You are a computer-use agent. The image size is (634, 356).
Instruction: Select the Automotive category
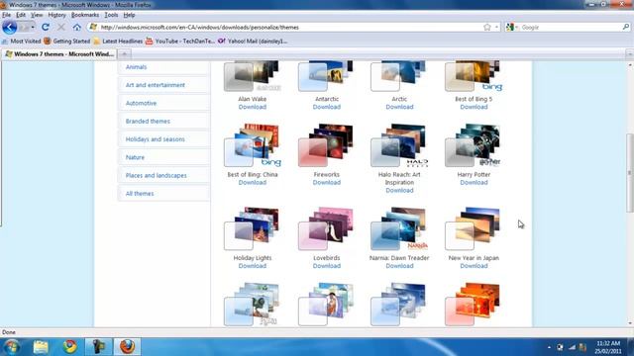141,103
